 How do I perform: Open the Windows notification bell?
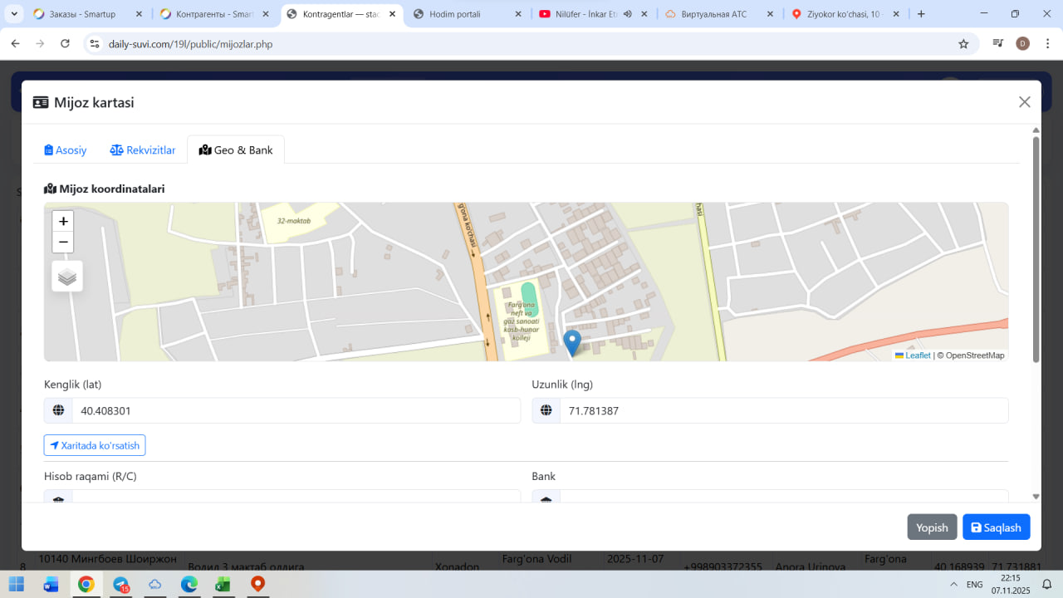click(x=1047, y=585)
